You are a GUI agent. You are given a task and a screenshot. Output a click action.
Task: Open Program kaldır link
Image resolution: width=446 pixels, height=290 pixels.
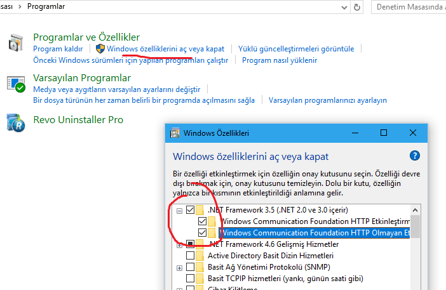[x=58, y=49]
